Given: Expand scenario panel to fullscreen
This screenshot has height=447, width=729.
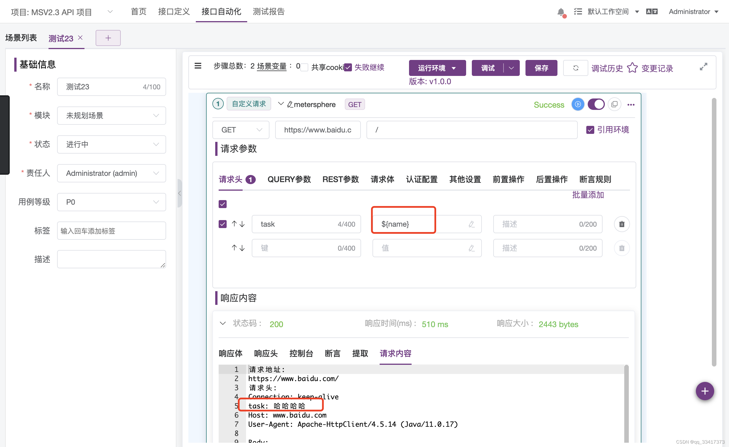Looking at the screenshot, I should point(703,67).
